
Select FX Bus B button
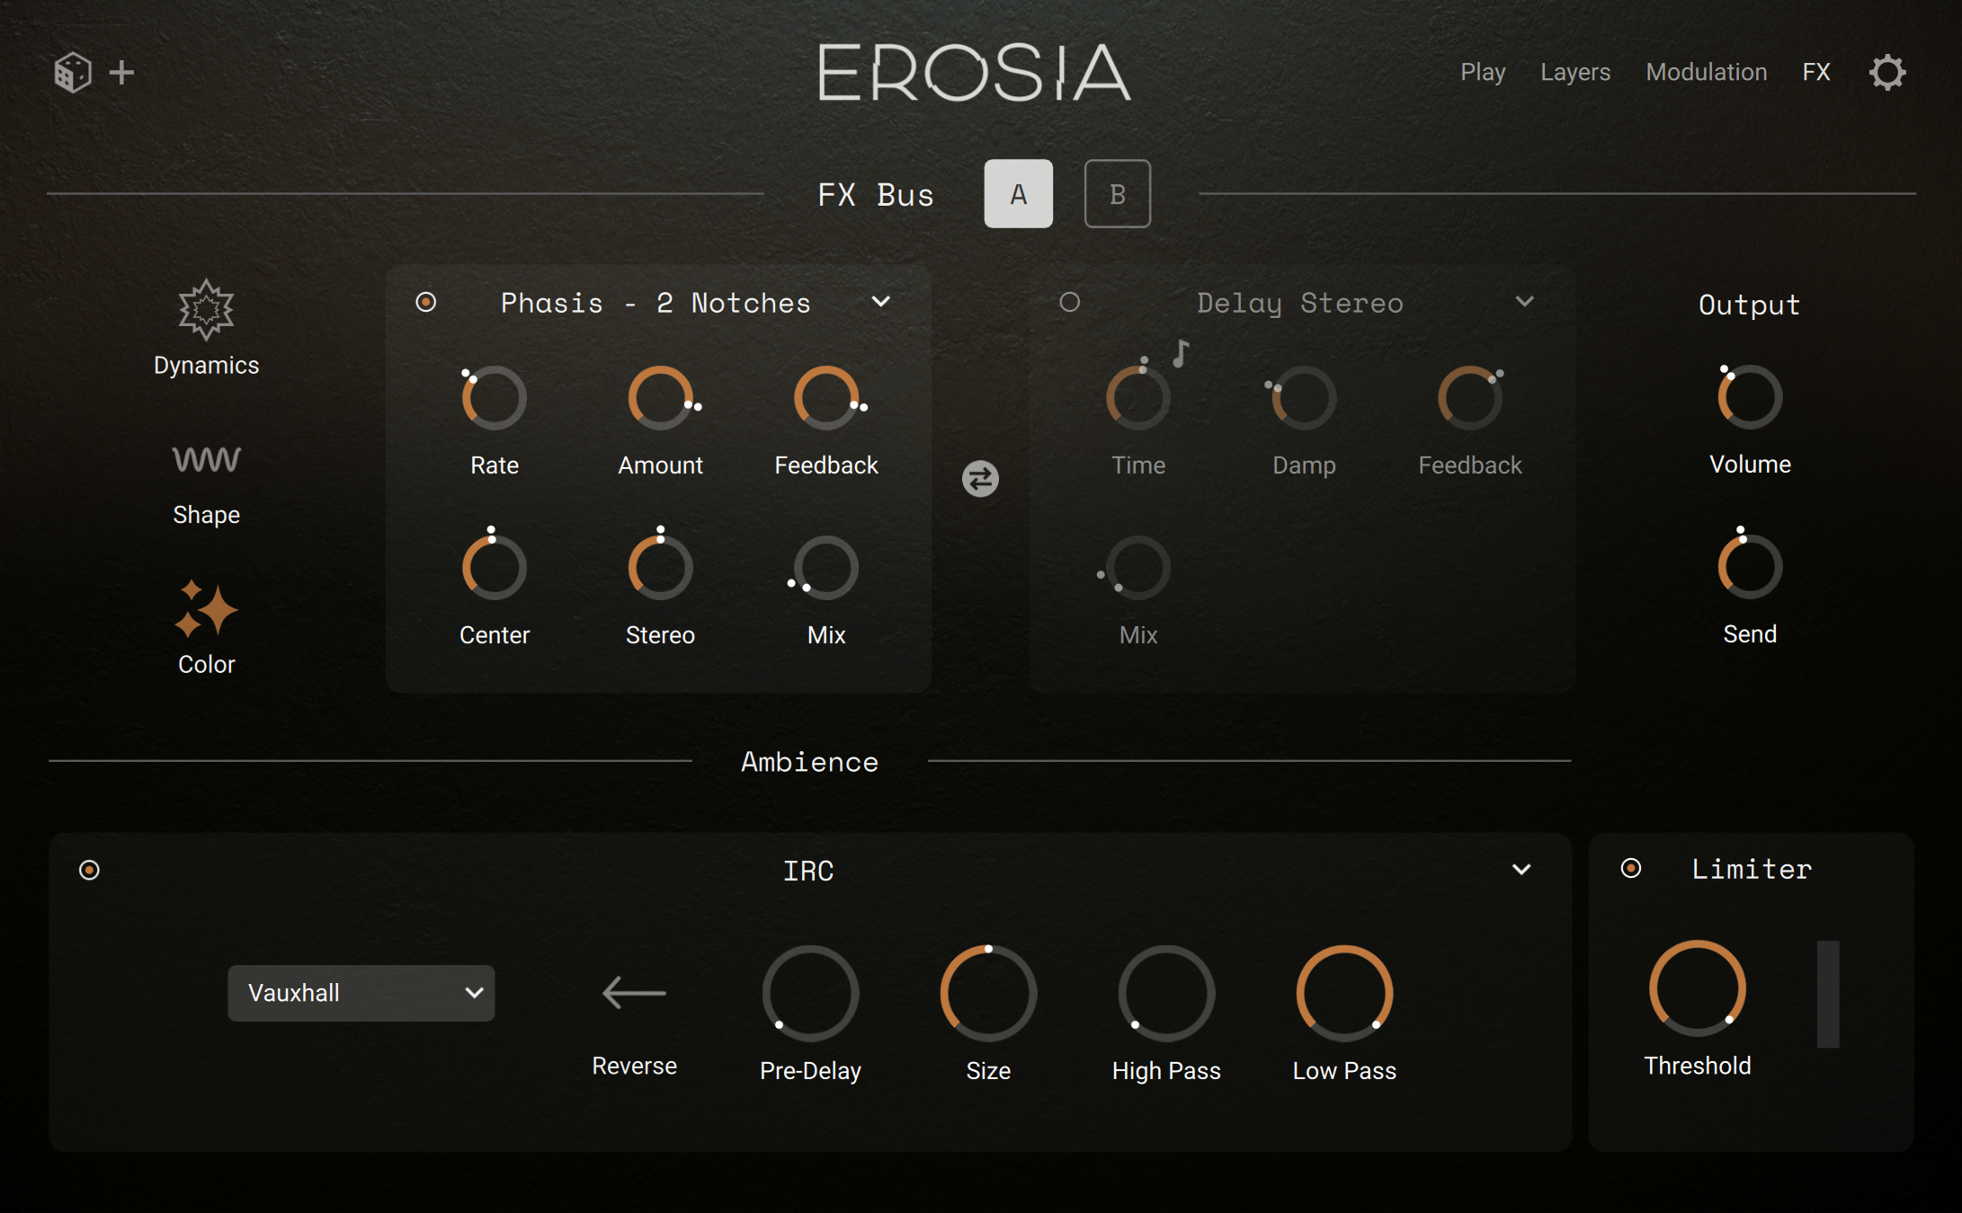click(1117, 193)
